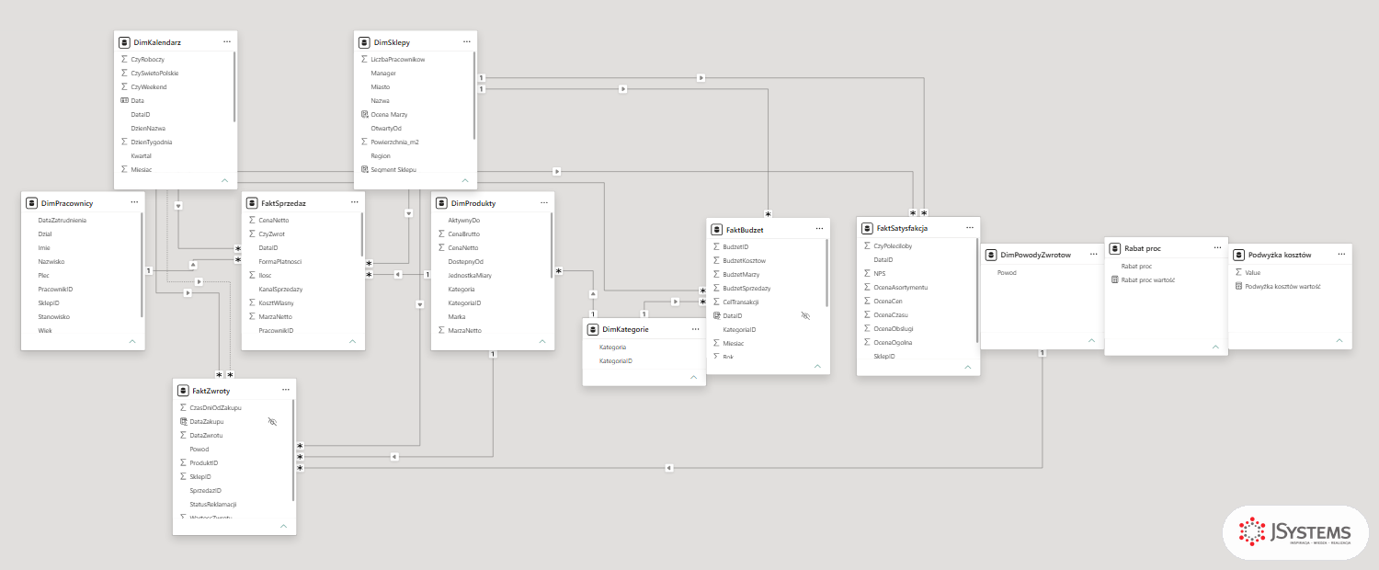The image size is (1379, 570).
Task: Click the FaktBudzet table header icon
Action: (x=717, y=229)
